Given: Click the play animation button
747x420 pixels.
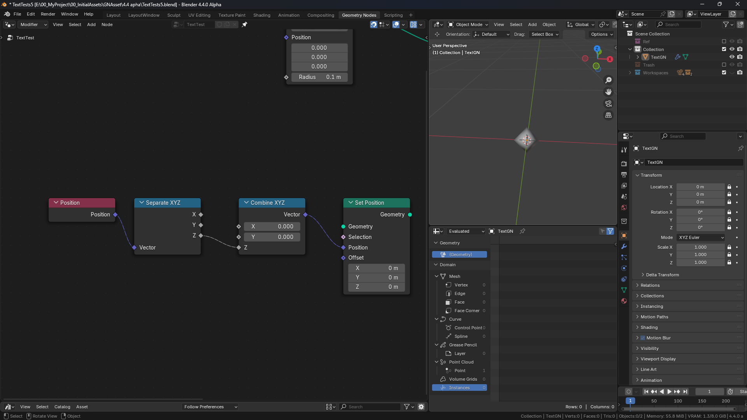Looking at the screenshot, I should 669,392.
